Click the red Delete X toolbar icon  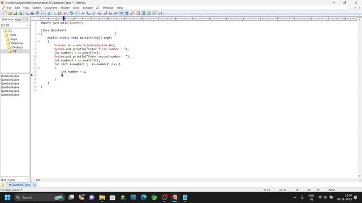coord(65,14)
